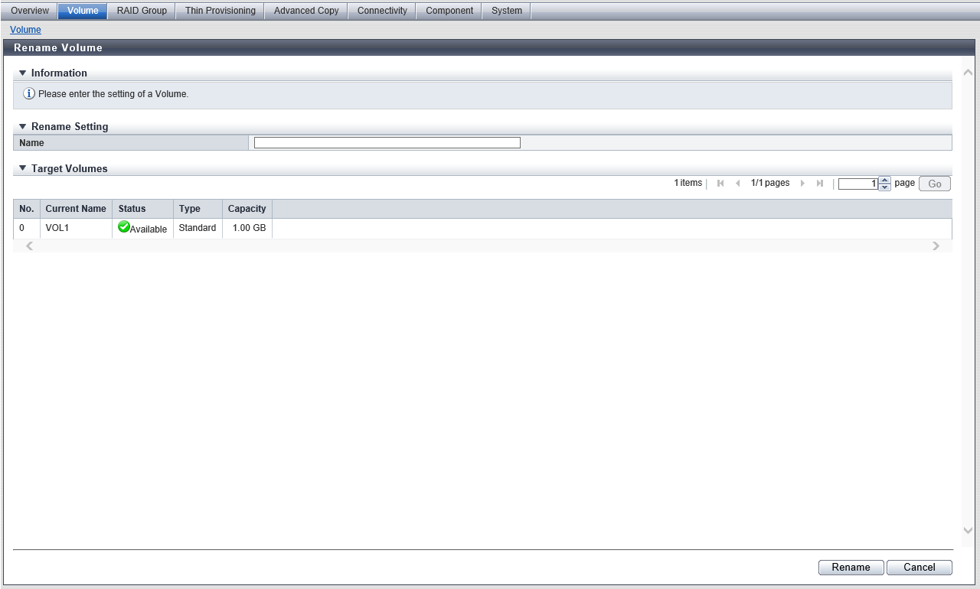This screenshot has width=980, height=589.
Task: Go to first page pagination icon
Action: (x=720, y=184)
